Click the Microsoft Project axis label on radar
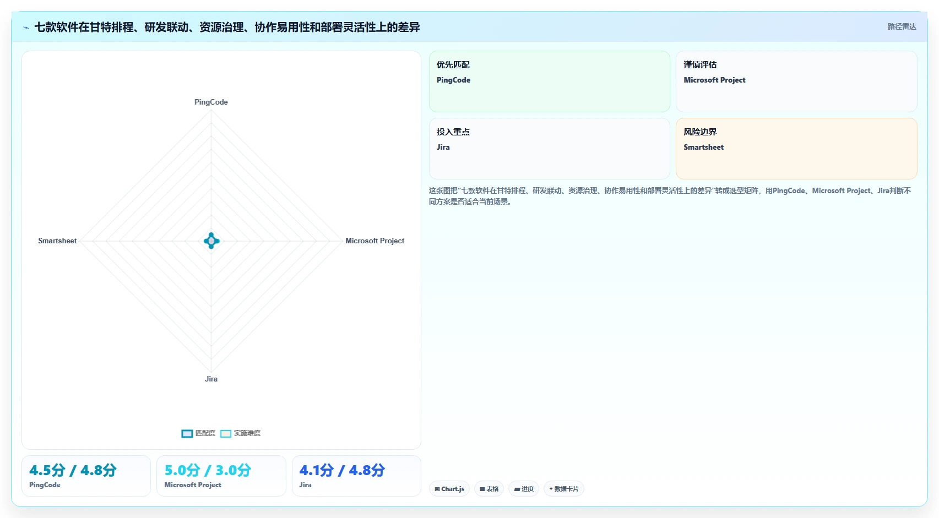The width and height of the screenshot is (939, 518). click(x=375, y=241)
